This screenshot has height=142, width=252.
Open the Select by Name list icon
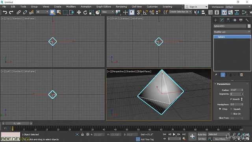[59, 12]
